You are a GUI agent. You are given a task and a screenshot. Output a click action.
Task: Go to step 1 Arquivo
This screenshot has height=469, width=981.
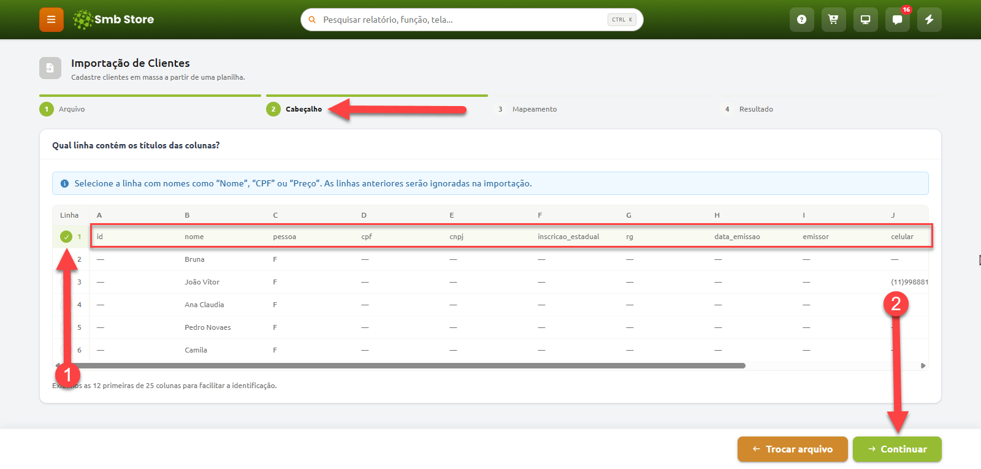click(63, 109)
